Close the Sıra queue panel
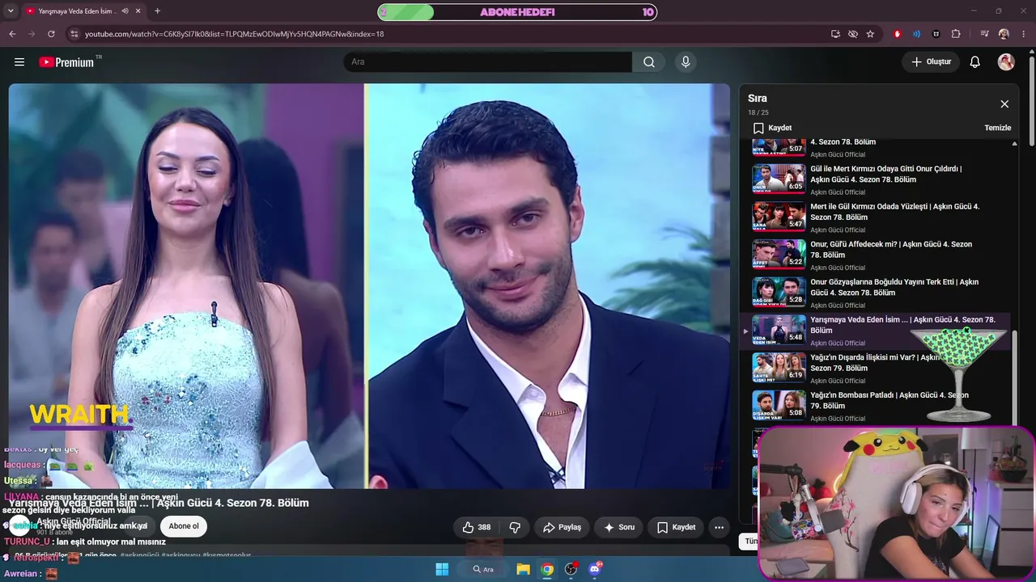1036x582 pixels. (x=1004, y=104)
